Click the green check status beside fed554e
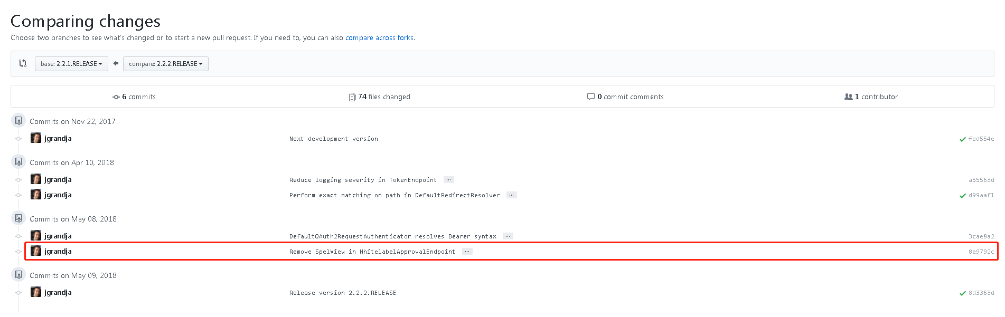 pos(962,139)
